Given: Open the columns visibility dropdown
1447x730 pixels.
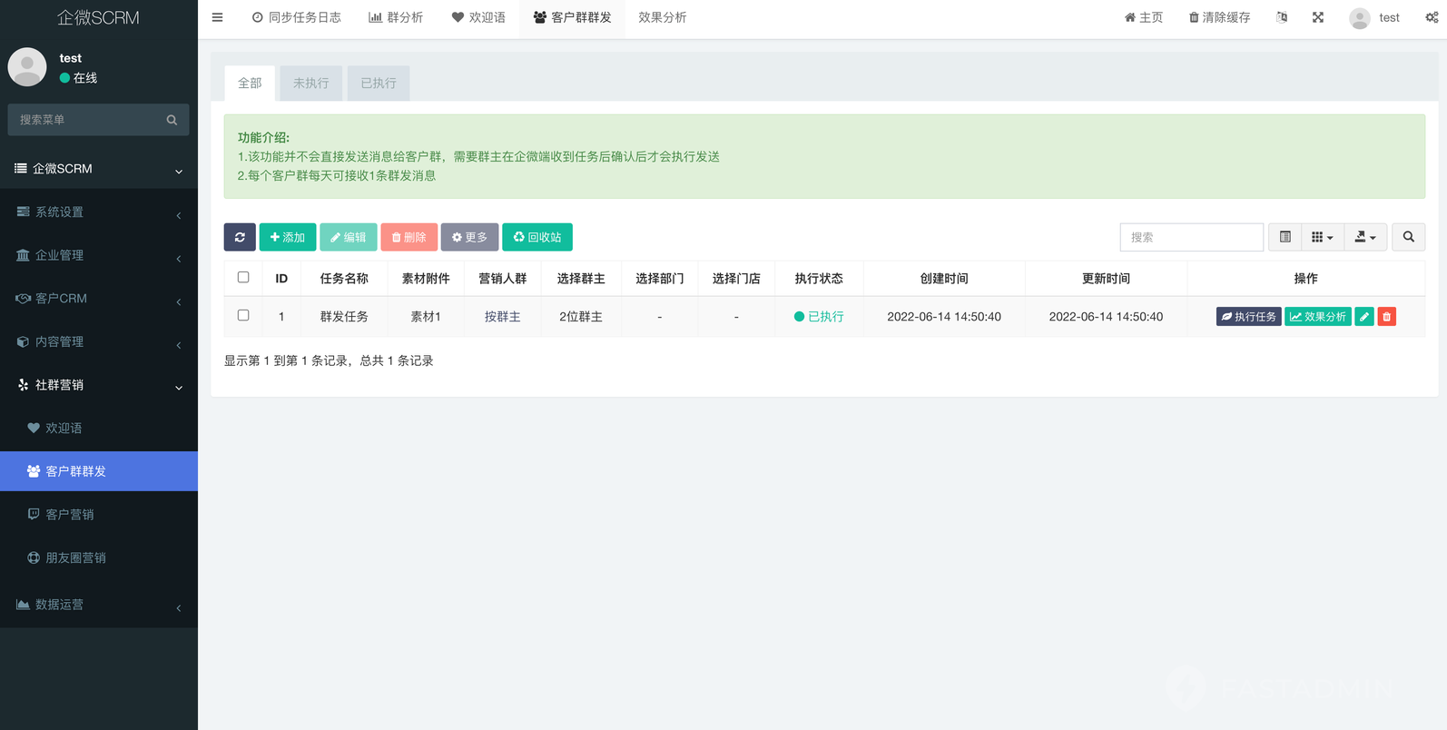Looking at the screenshot, I should pyautogui.click(x=1322, y=237).
